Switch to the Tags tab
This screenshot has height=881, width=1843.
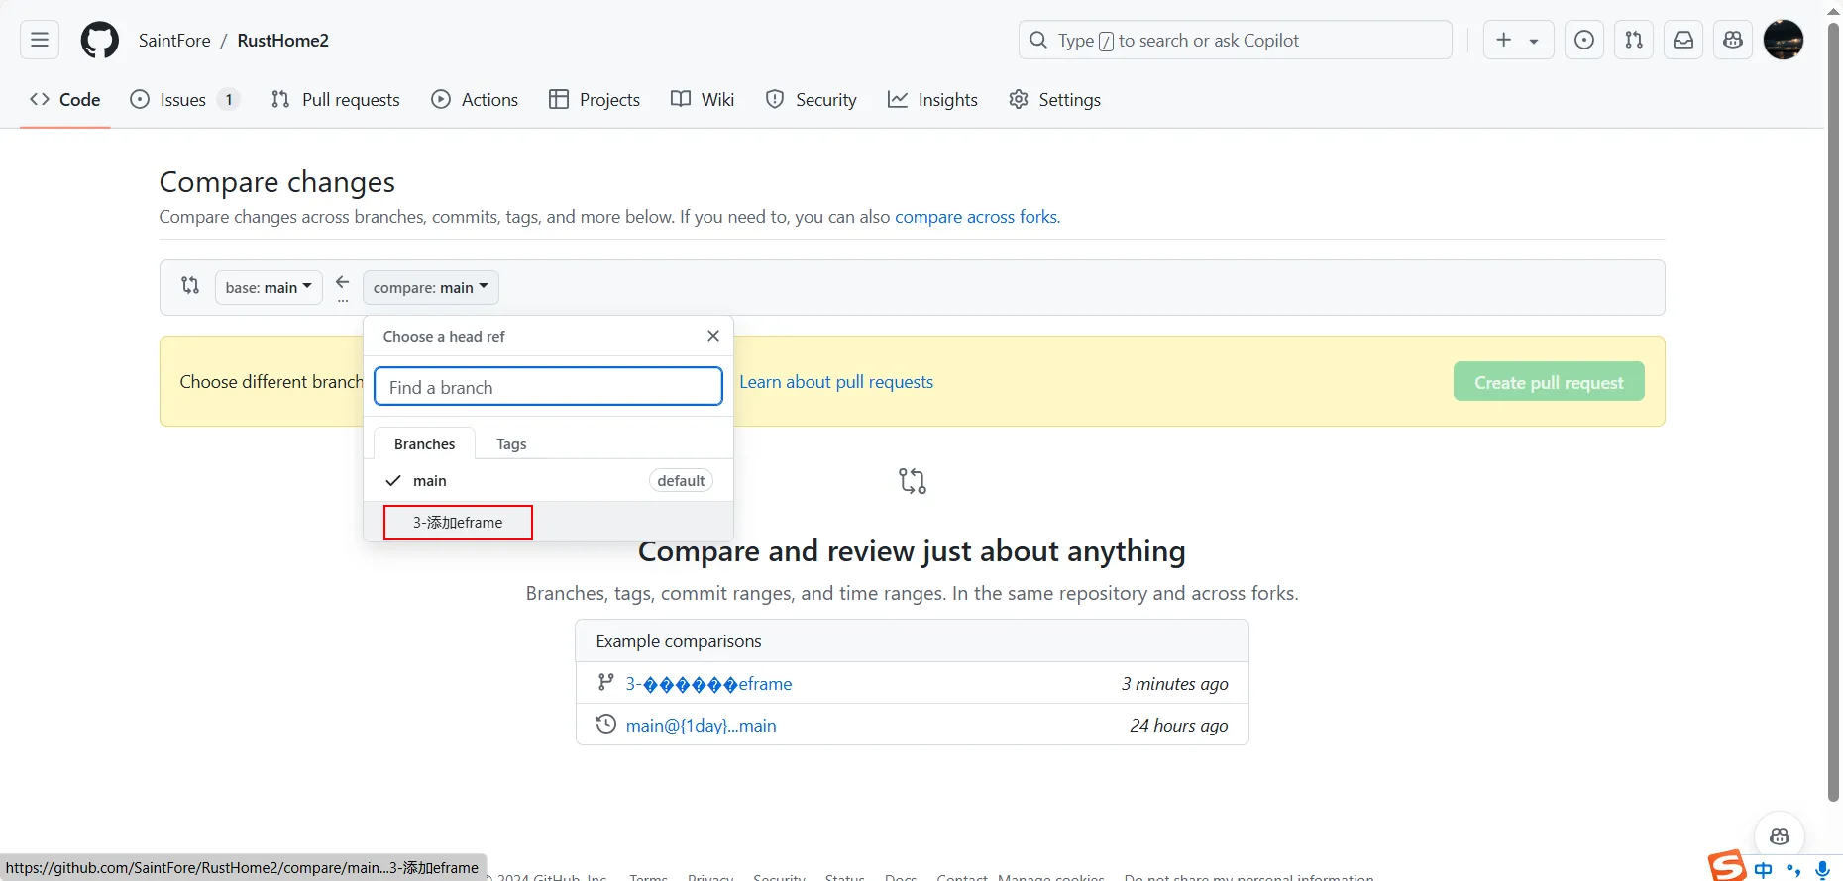511,444
